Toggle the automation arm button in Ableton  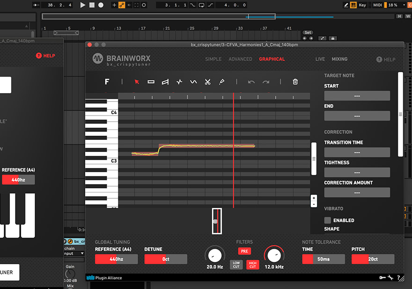tap(122, 5)
